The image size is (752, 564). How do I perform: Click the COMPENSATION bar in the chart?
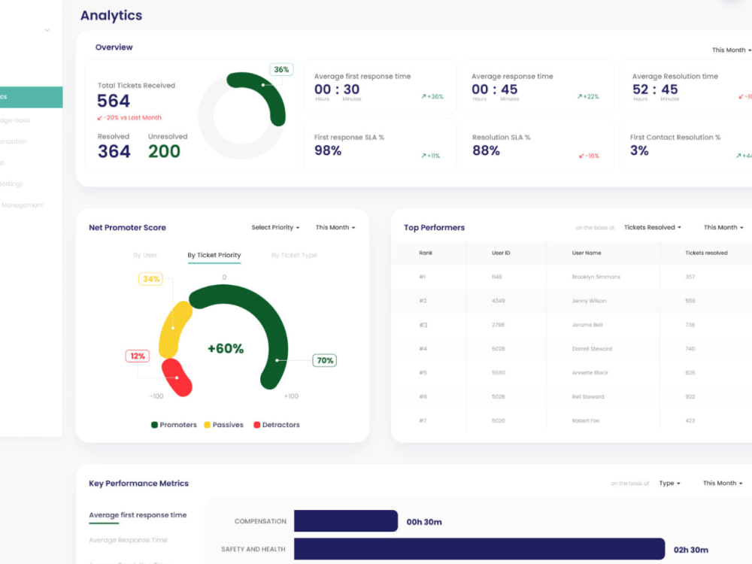click(346, 521)
